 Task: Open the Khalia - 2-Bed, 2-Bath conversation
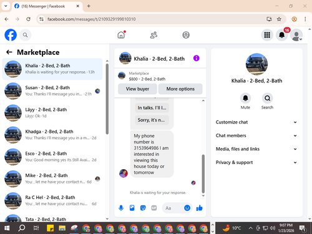point(52,69)
